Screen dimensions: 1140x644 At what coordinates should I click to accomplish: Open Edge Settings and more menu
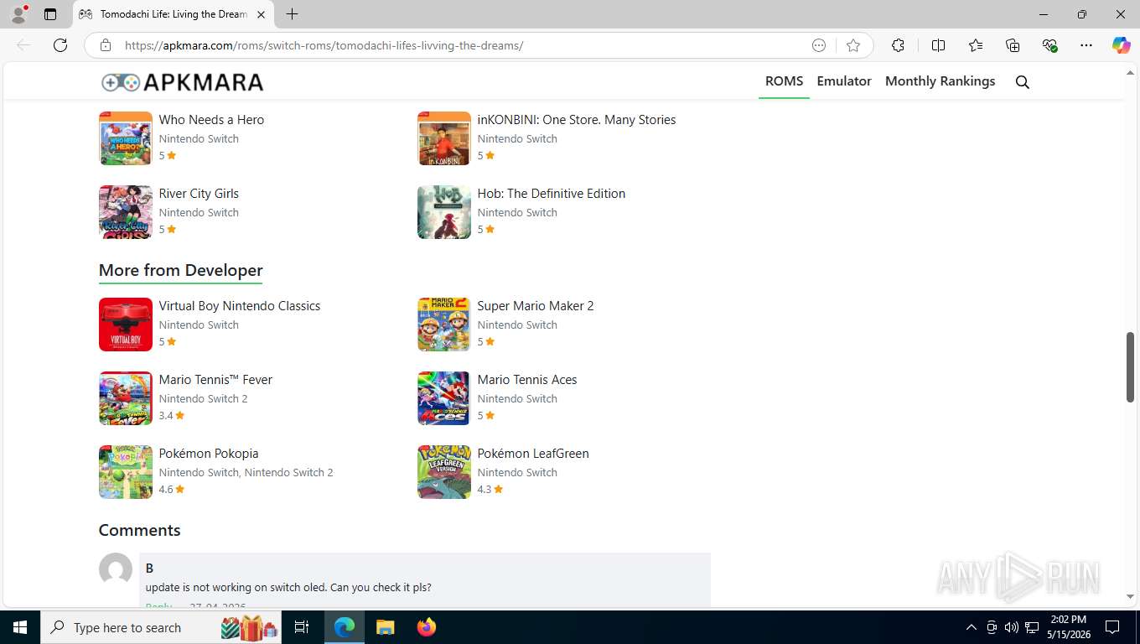click(1086, 45)
